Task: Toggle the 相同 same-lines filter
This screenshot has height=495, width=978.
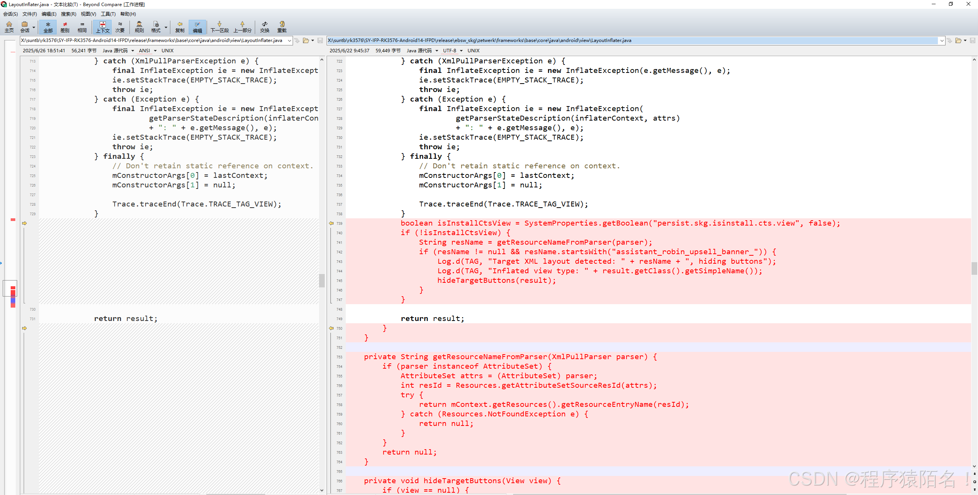Action: coord(82,27)
